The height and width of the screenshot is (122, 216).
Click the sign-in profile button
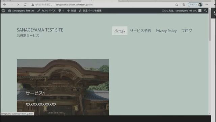pos(195,4)
